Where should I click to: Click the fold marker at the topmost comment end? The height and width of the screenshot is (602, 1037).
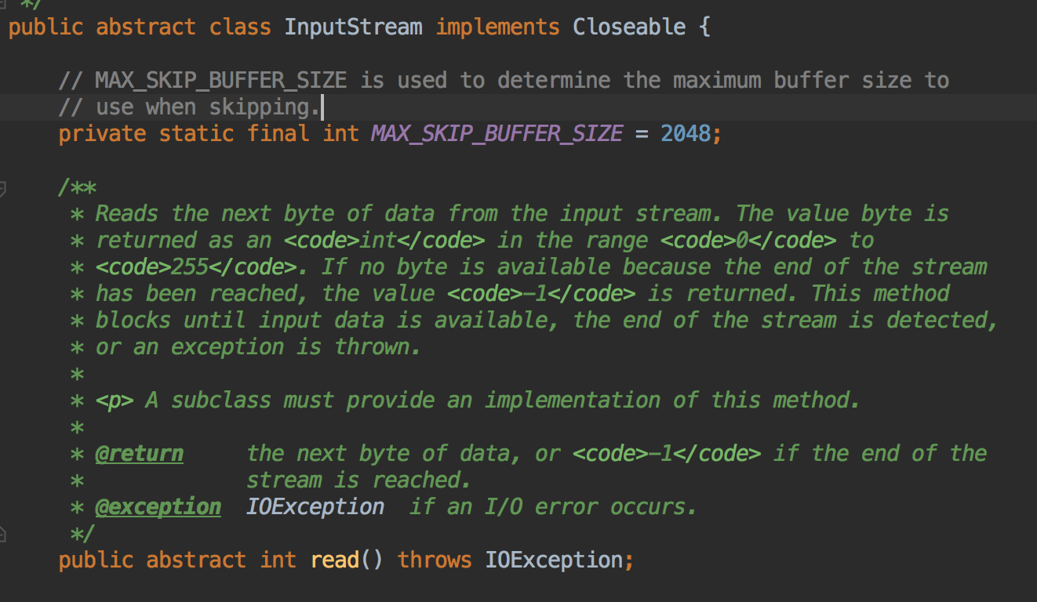coord(2,2)
